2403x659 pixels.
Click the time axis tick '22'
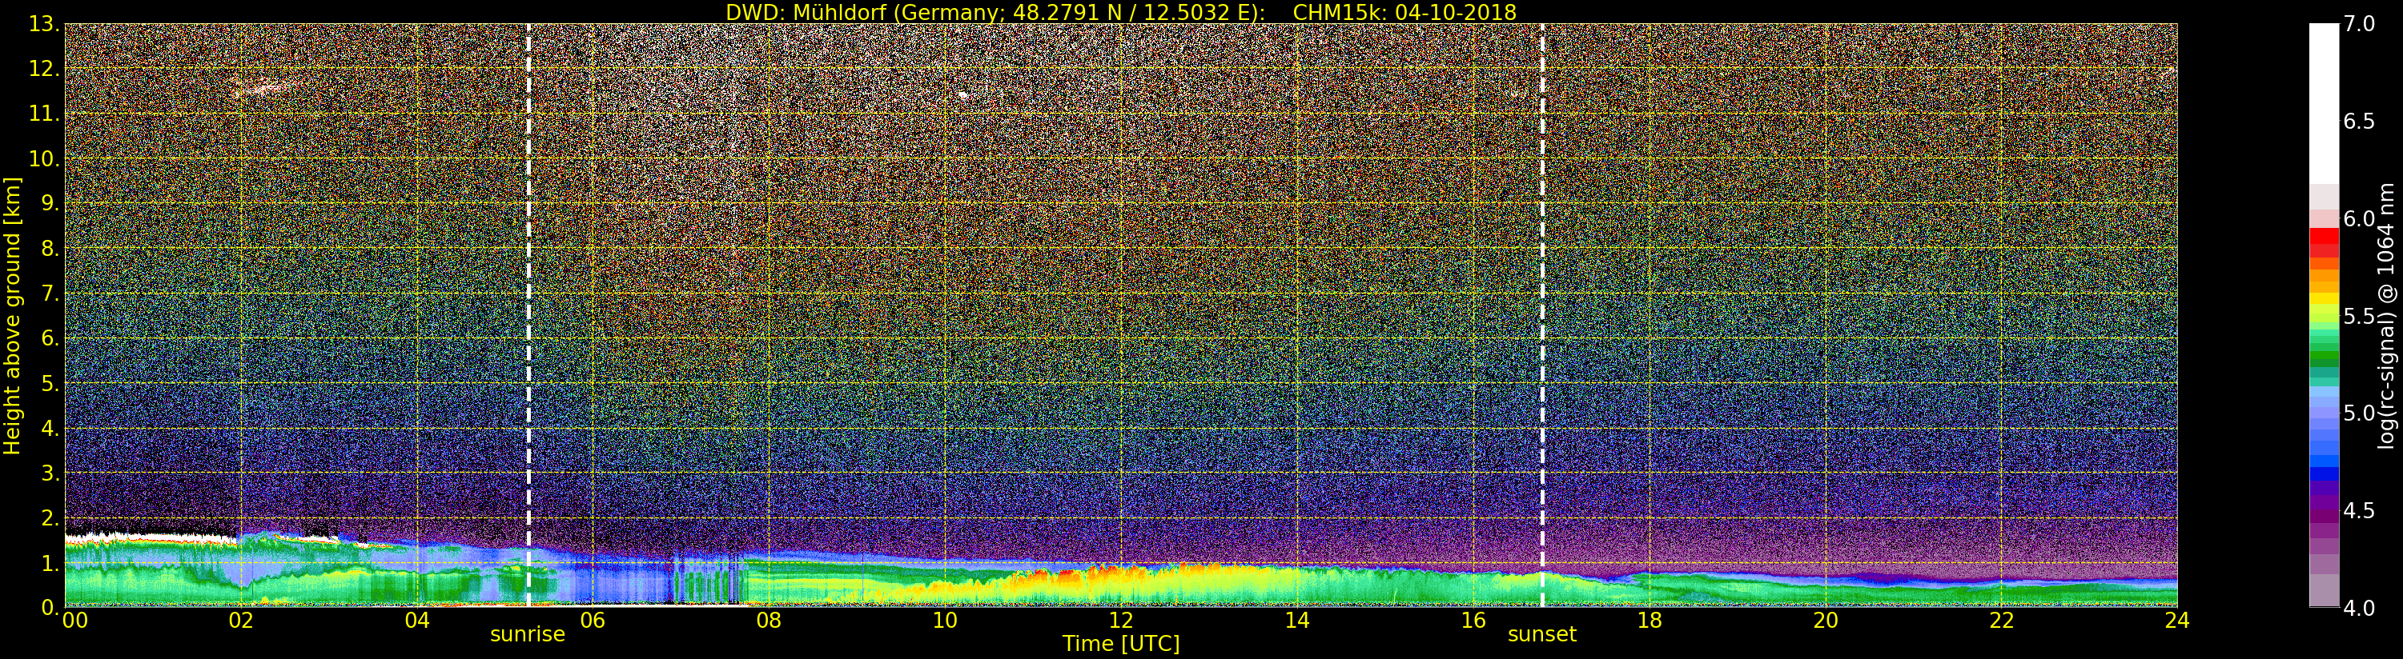(x=2002, y=621)
